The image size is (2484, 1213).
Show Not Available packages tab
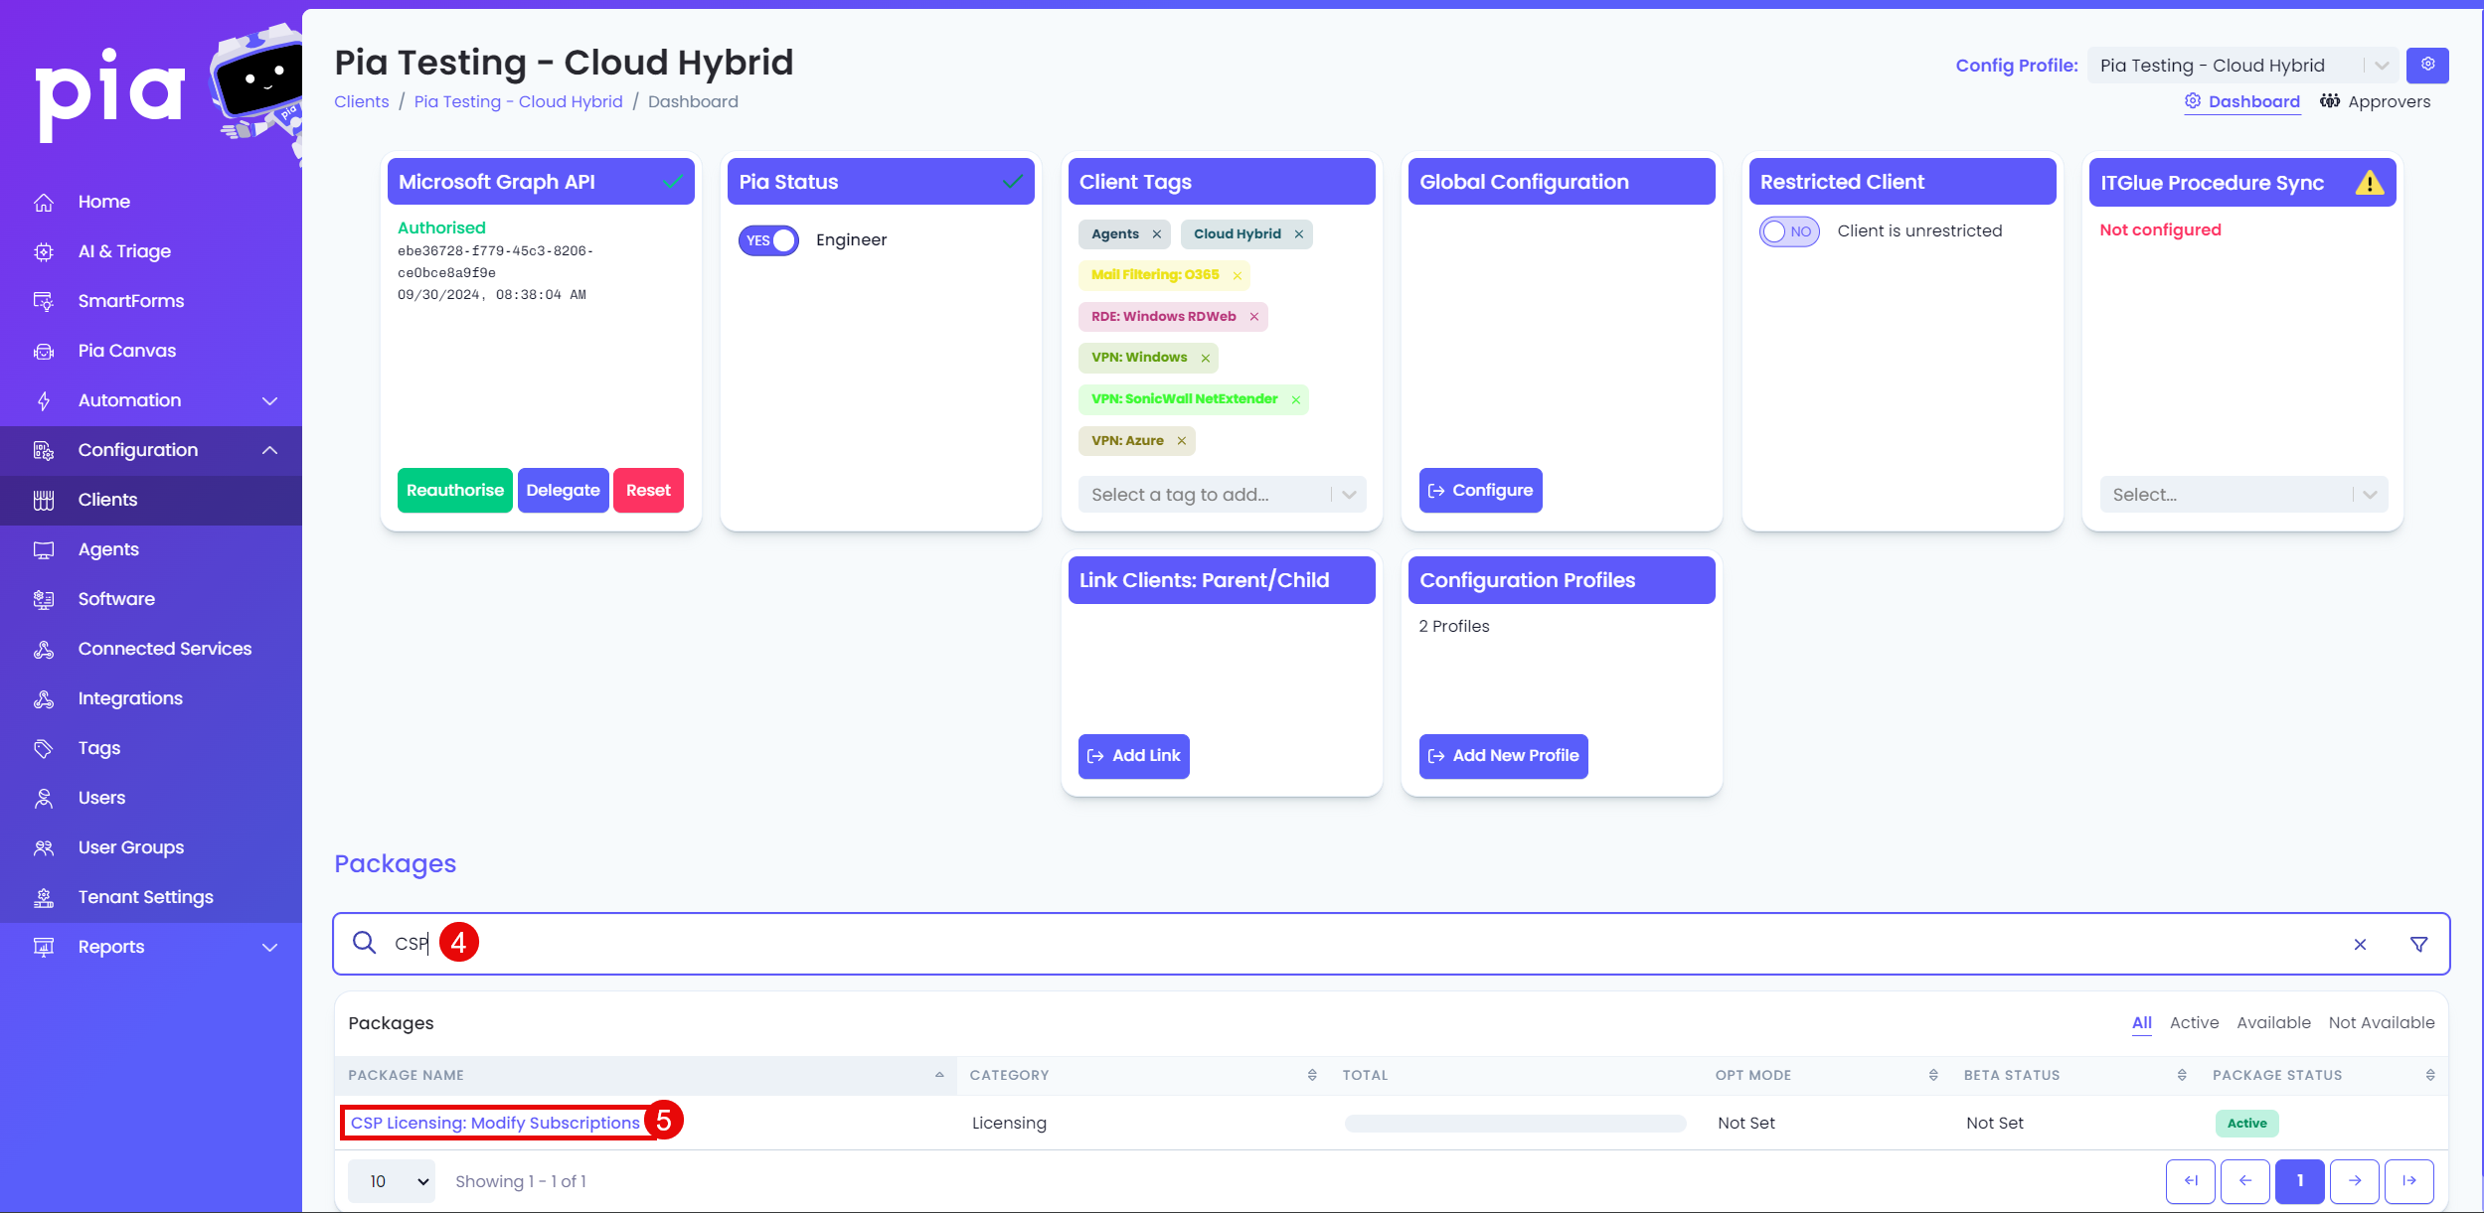click(x=2381, y=1022)
